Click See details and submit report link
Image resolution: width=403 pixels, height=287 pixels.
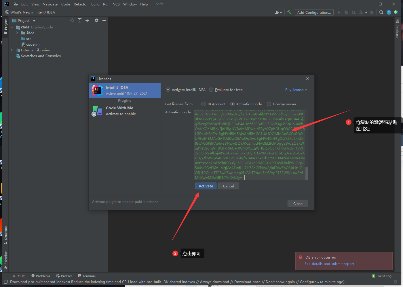[x=330, y=264]
